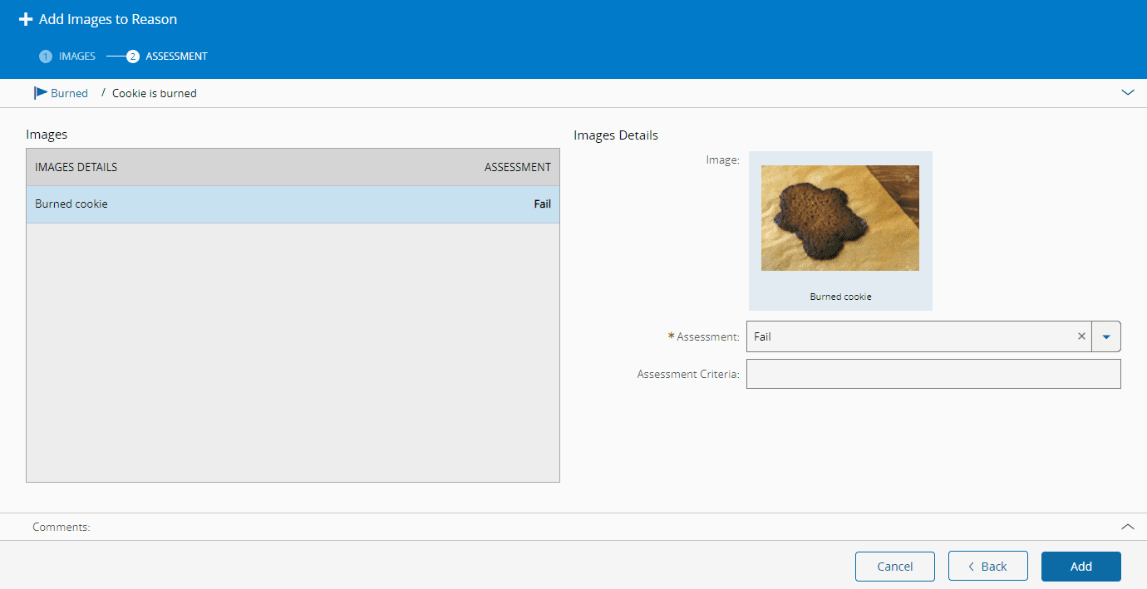Screen dimensions: 1147x589
Task: Click the step 1 circle icon
Action: 46,56
